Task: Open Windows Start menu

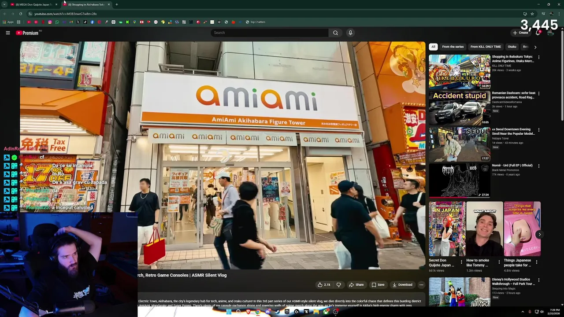Action: point(229,312)
